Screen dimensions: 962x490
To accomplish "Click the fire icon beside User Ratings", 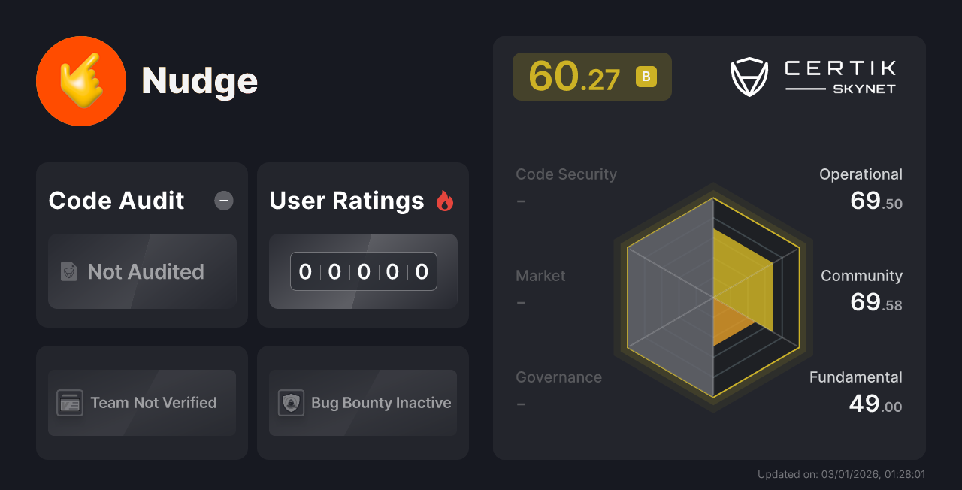I will (x=445, y=200).
